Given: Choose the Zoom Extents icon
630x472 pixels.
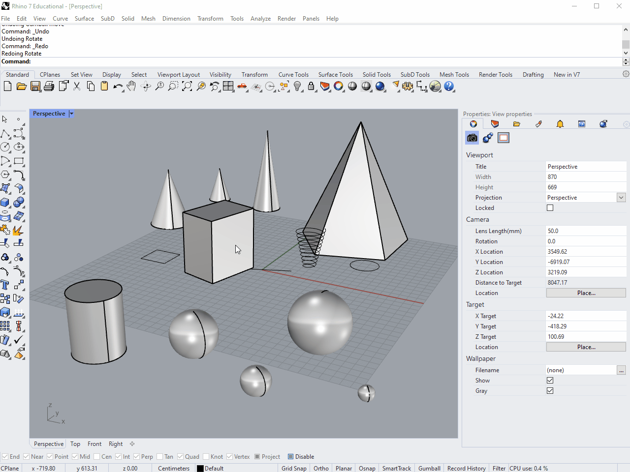Looking at the screenshot, I should pos(187,87).
